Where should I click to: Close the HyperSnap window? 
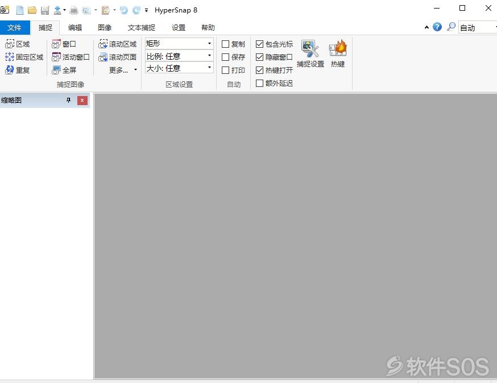[488, 8]
